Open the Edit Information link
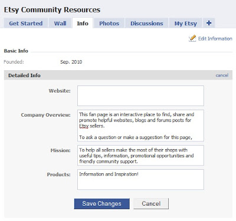 [215, 38]
